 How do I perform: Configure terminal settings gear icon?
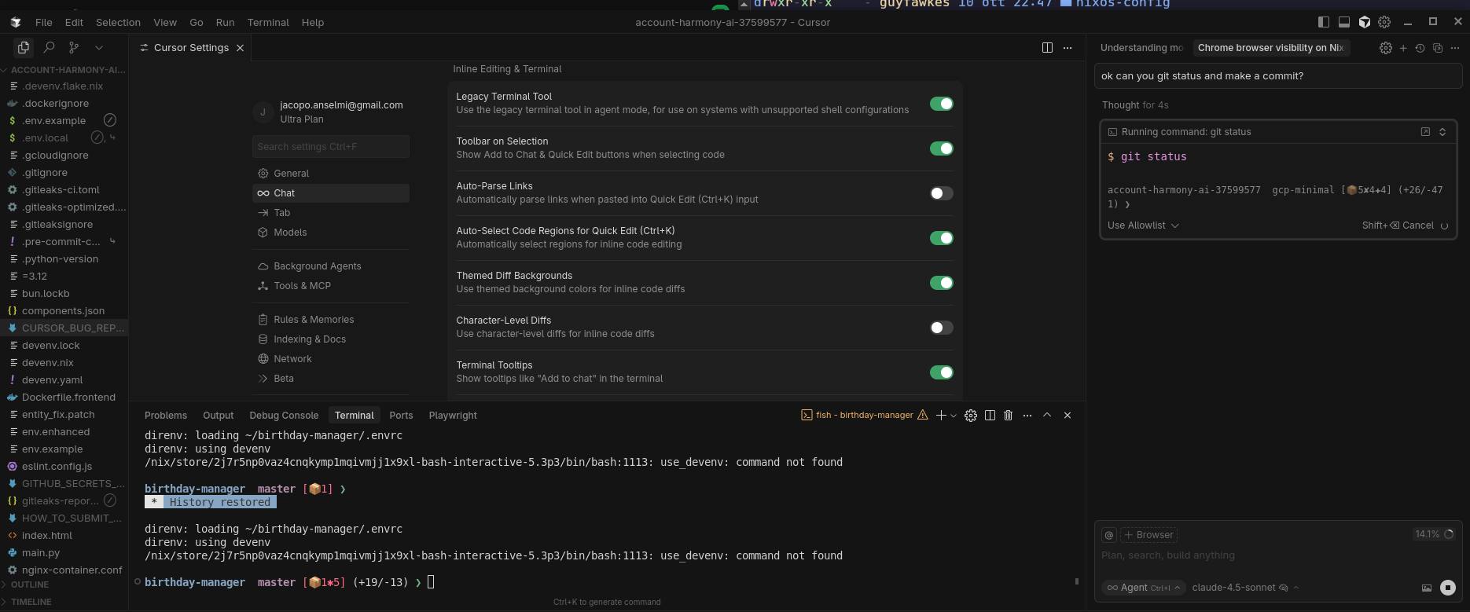pos(971,416)
